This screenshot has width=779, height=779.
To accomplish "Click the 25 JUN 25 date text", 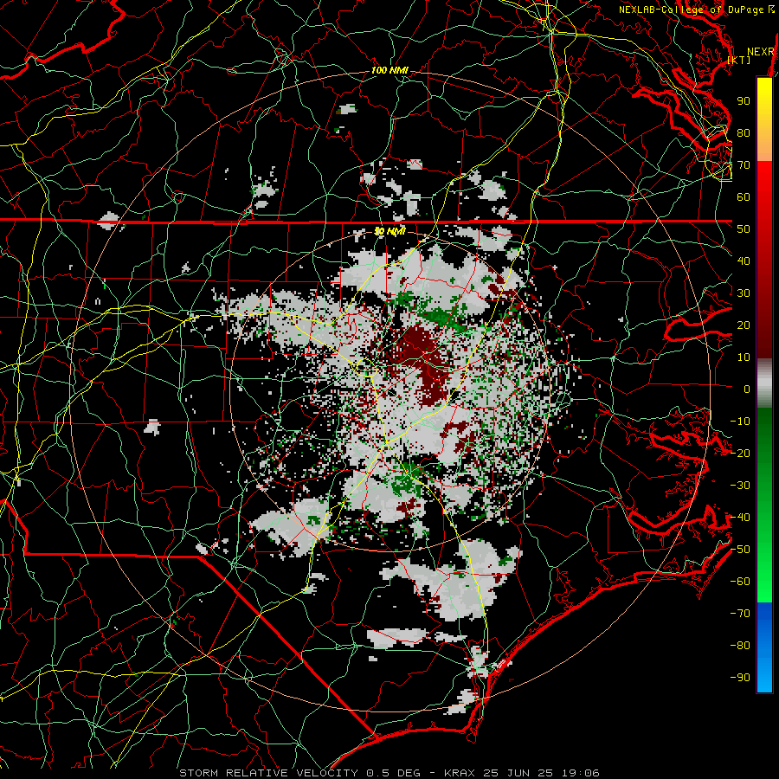I will (x=520, y=773).
